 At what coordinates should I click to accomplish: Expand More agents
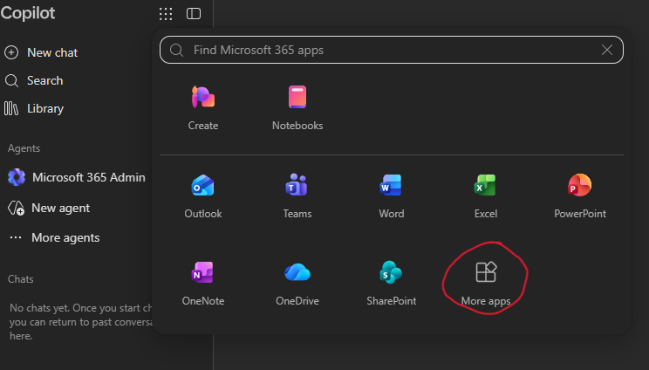(x=55, y=237)
